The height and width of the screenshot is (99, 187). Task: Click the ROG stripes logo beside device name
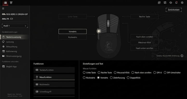(x=4, y=14)
